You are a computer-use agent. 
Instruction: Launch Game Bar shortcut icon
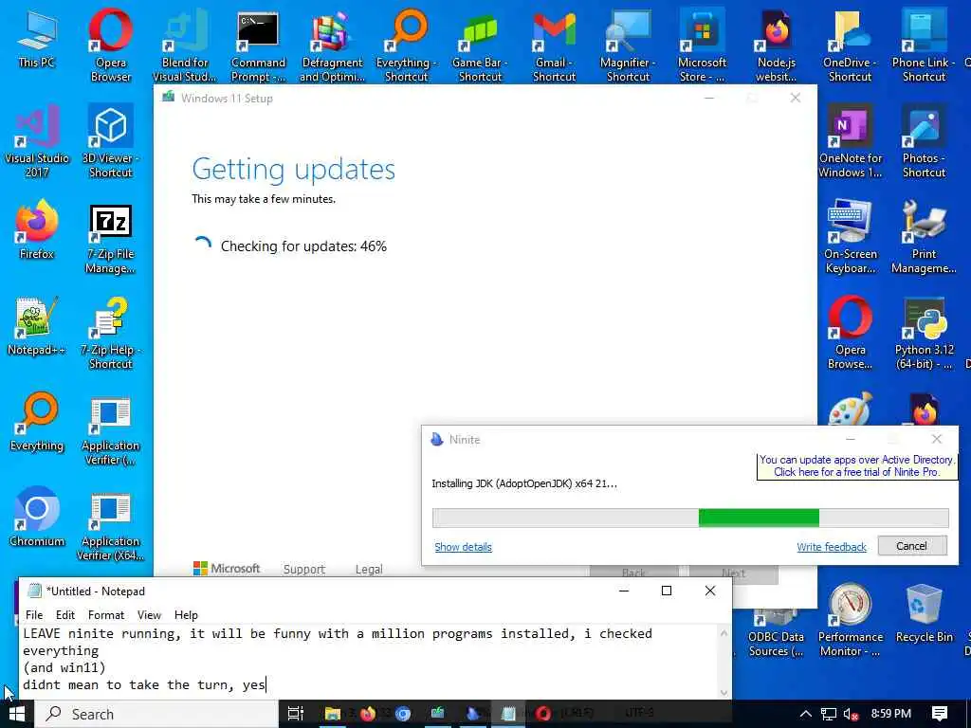pyautogui.click(x=480, y=45)
